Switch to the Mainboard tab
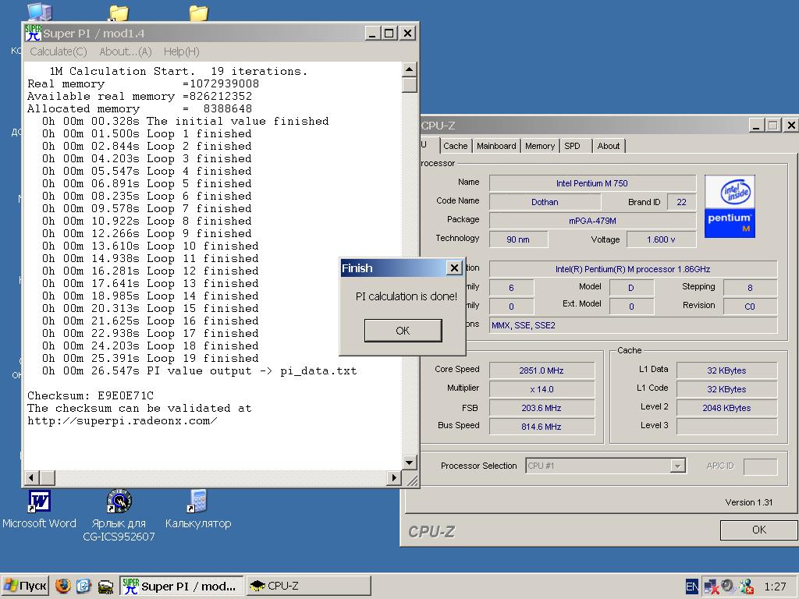Screen dimensions: 799x599 pos(496,146)
